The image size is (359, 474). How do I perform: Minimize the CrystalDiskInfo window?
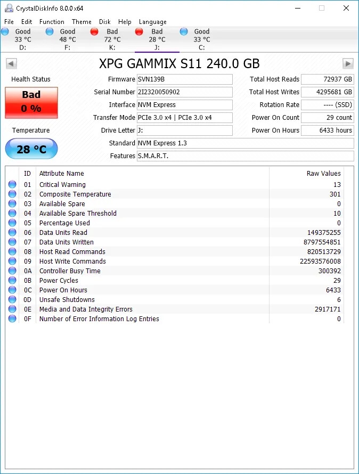click(x=298, y=8)
